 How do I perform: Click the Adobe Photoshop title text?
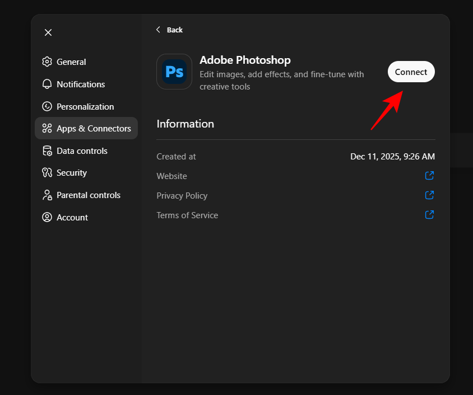(245, 60)
